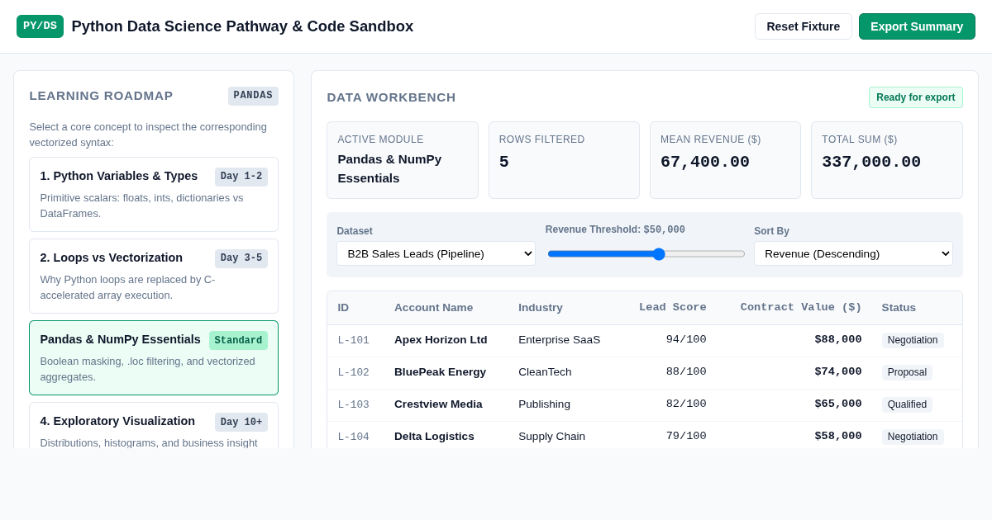Click the Day 3-5 badge
This screenshot has height=520, width=992.
(x=241, y=258)
